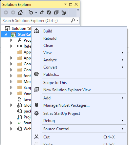The image size is (129, 145).
Task: Collapse the StarRat project node
Action: [6, 34]
